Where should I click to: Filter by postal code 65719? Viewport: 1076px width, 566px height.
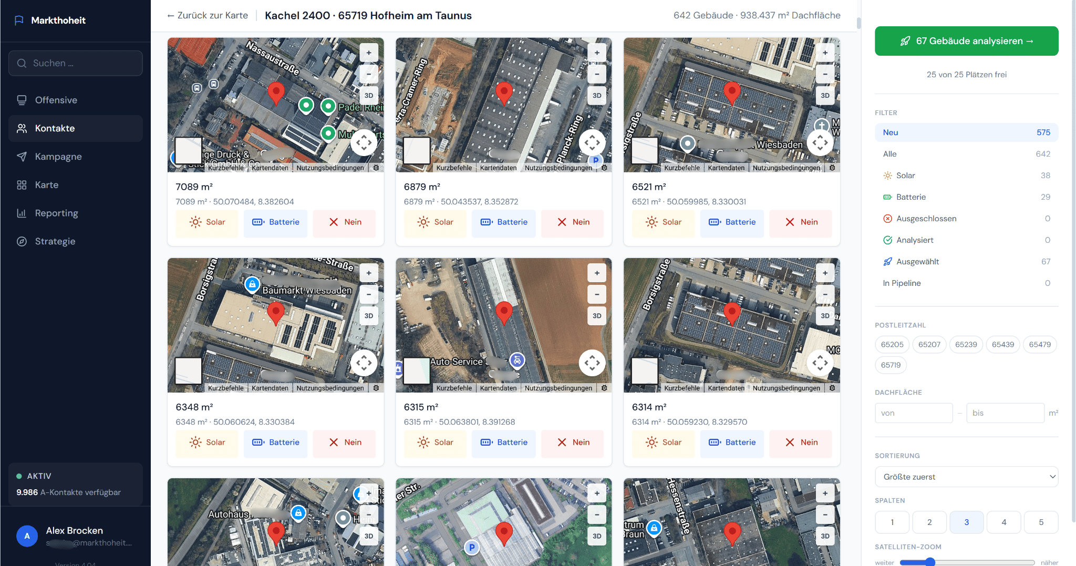[891, 365]
